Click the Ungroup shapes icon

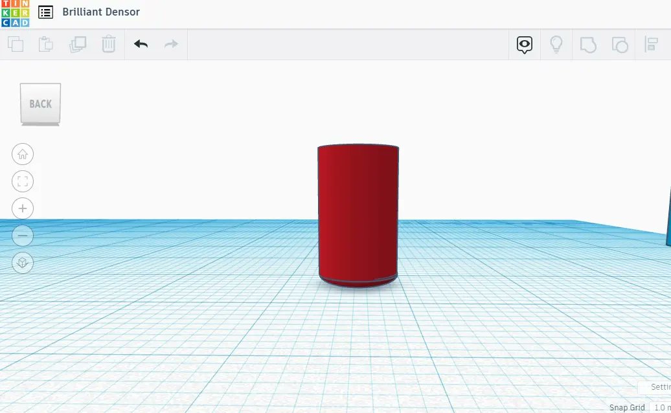click(x=620, y=45)
